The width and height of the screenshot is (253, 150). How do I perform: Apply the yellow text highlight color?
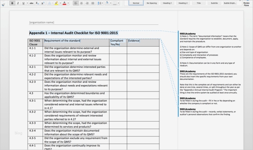56,3
